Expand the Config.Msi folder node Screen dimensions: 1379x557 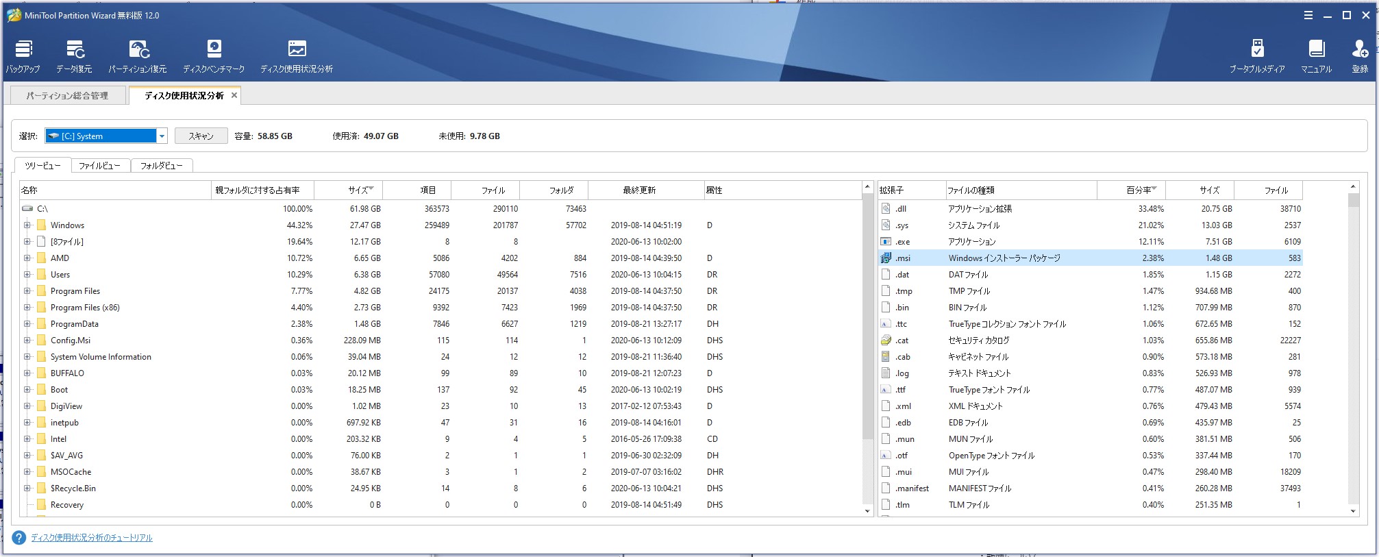click(x=27, y=340)
